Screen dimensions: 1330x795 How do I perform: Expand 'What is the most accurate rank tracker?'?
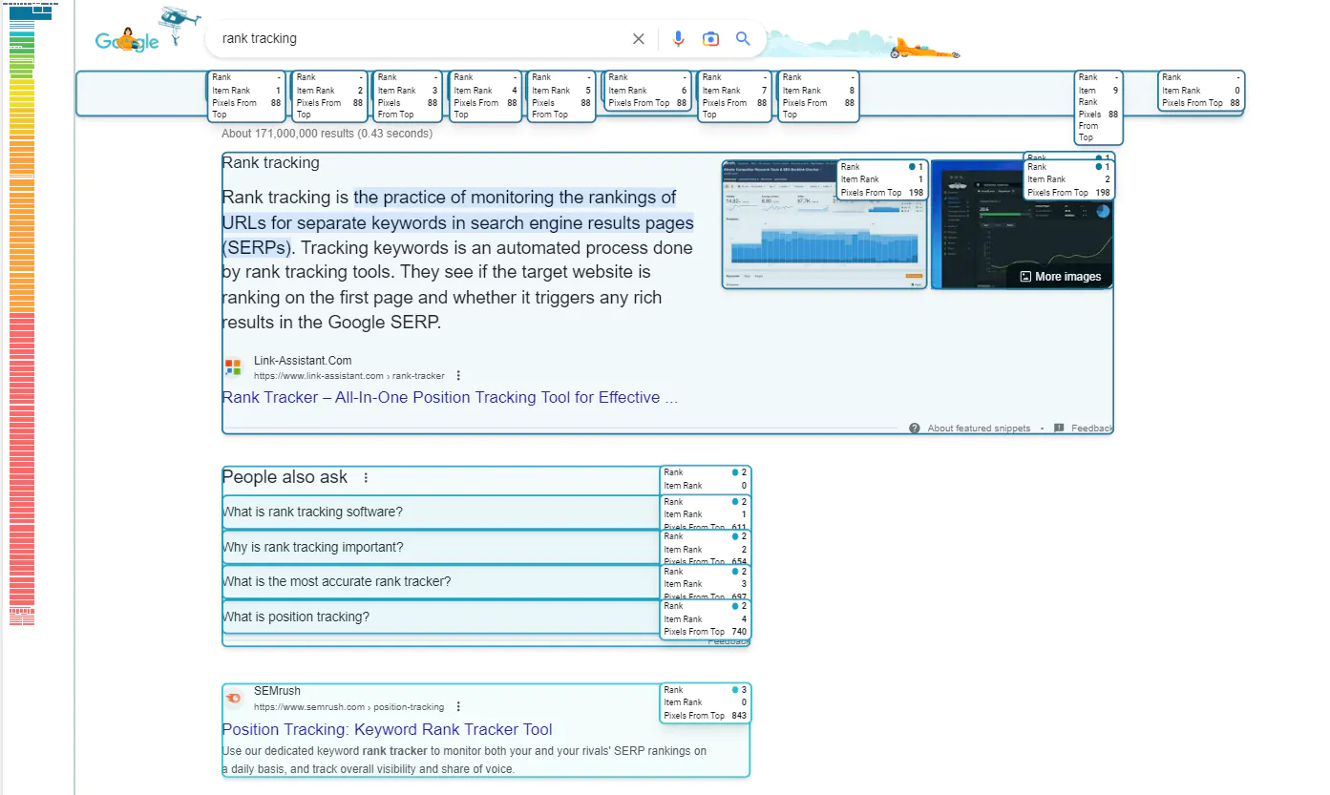pyautogui.click(x=486, y=582)
